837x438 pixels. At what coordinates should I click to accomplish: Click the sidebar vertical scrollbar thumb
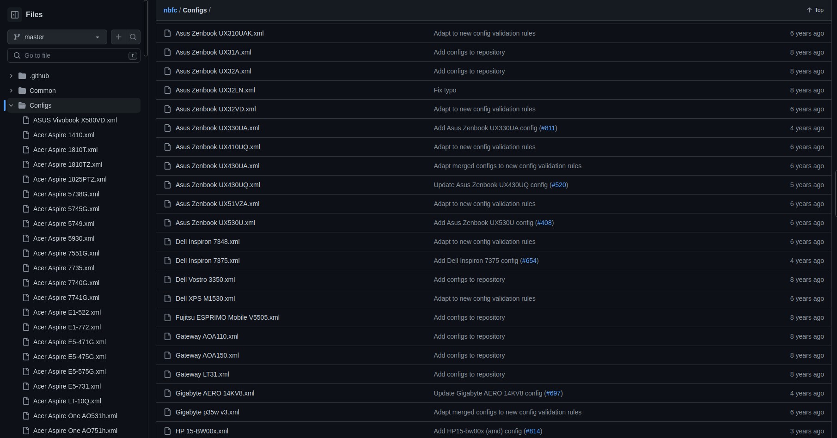146,28
